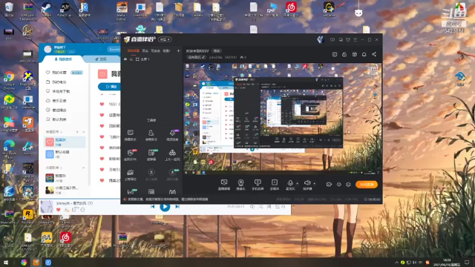The image size is (475, 267).
Task: Add a new scene with the plus tab
Action: coord(178,50)
